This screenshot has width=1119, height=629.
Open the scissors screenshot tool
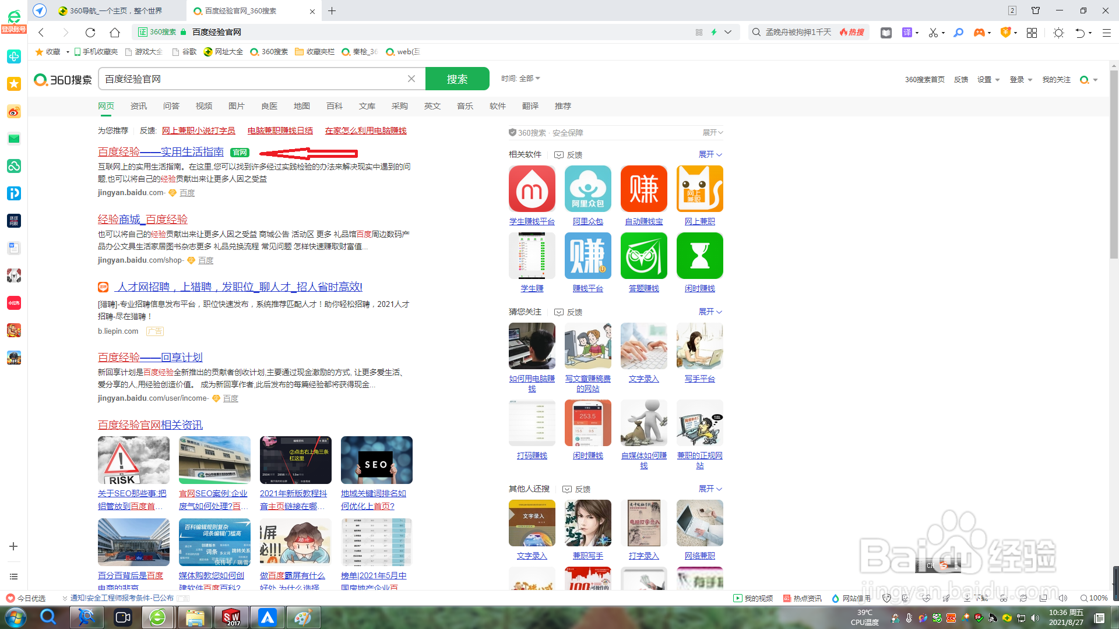pos(934,33)
